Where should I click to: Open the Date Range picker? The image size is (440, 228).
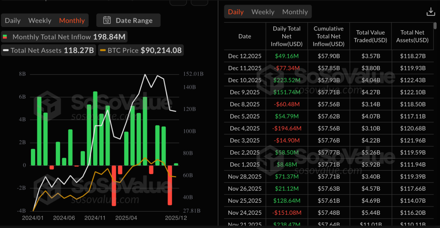[128, 21]
